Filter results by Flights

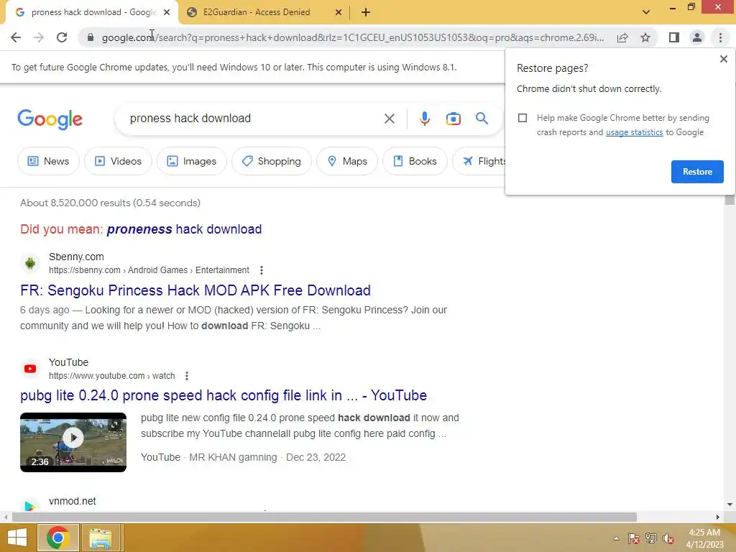pyautogui.click(x=479, y=161)
